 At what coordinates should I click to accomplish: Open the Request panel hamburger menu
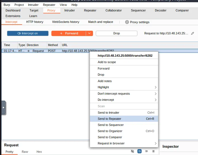point(153,151)
